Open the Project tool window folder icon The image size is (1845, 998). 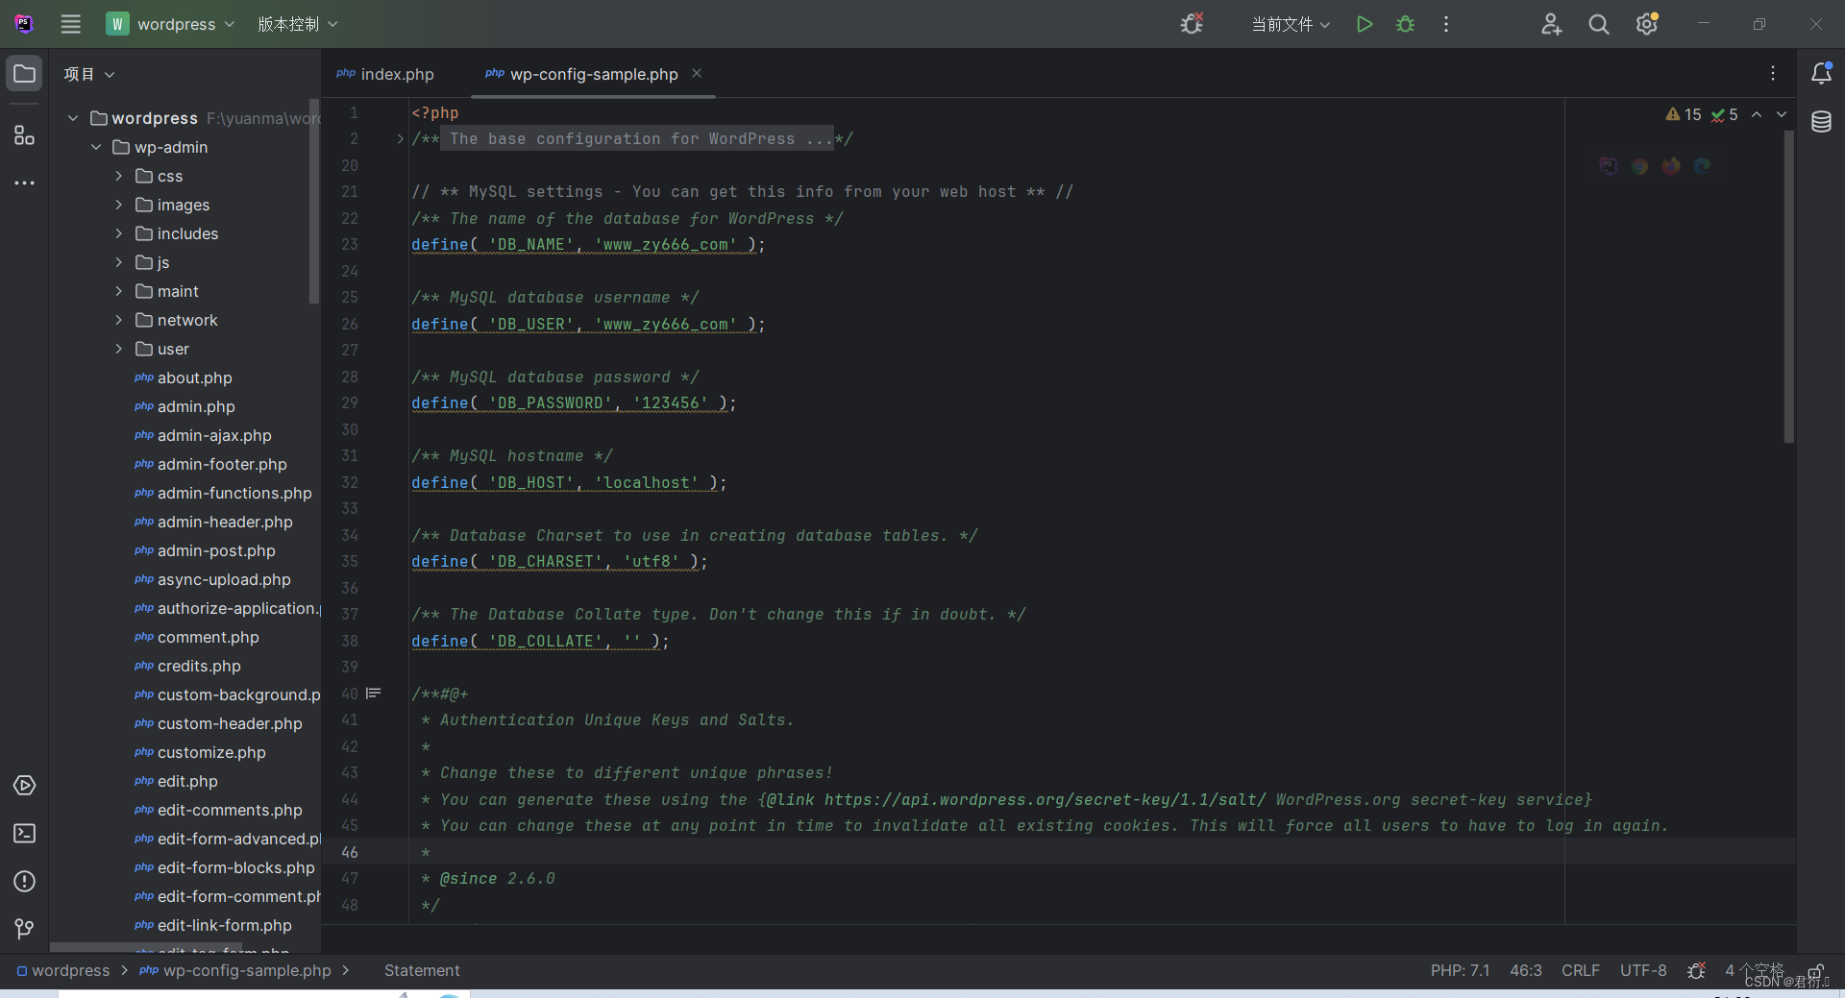pos(24,74)
